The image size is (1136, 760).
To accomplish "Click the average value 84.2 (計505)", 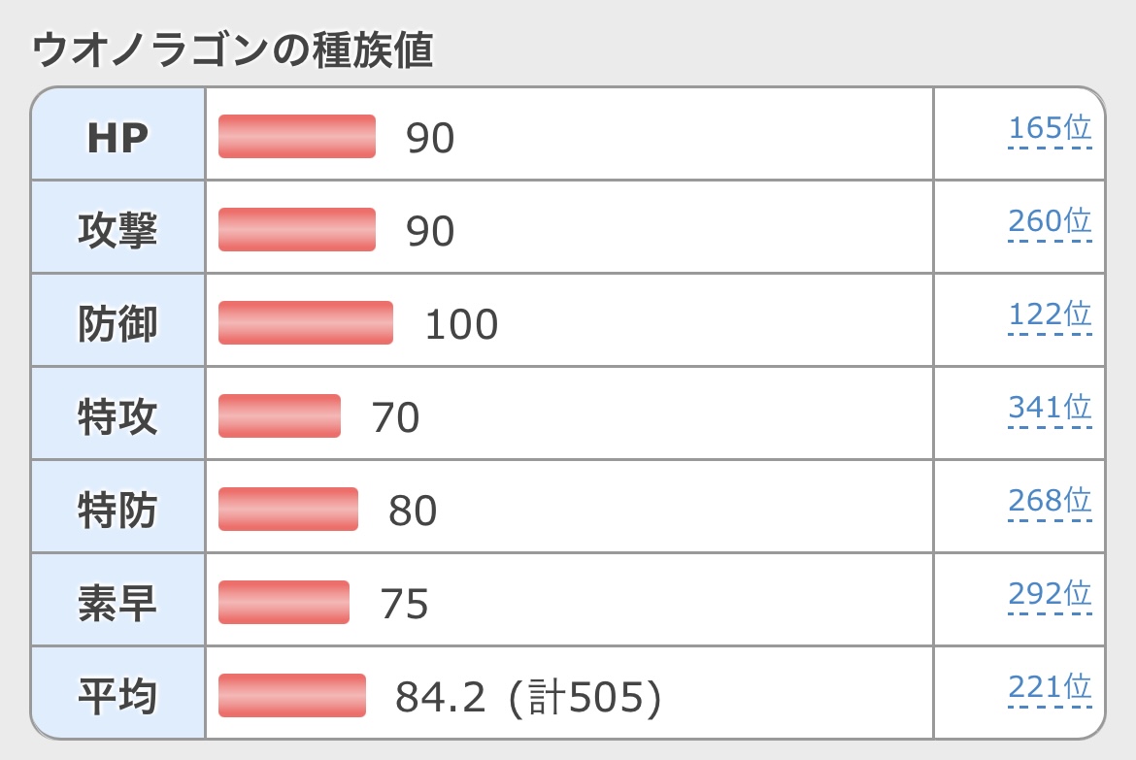I will (528, 697).
